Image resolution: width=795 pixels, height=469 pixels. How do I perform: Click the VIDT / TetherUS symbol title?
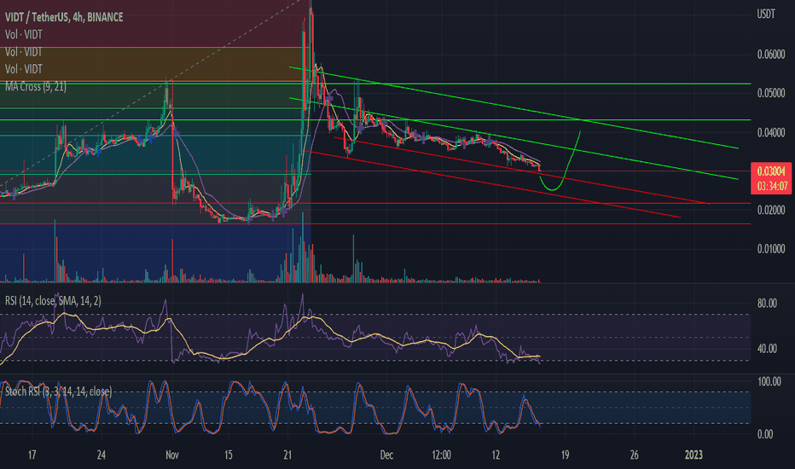click(x=64, y=17)
